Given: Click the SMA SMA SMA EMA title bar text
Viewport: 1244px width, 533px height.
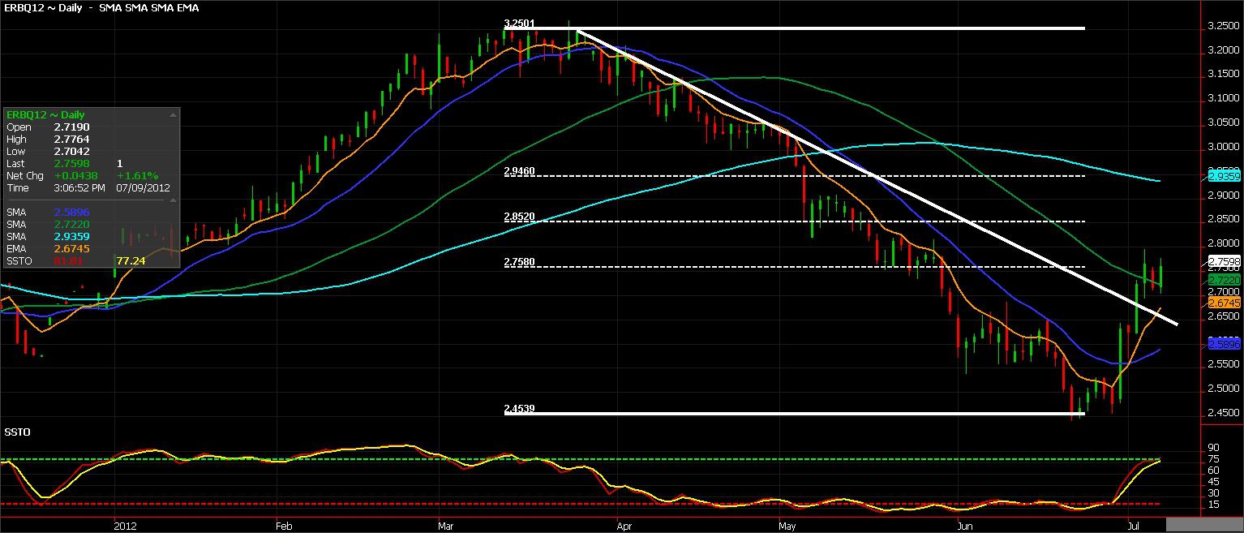Looking at the screenshot, I should [x=148, y=7].
